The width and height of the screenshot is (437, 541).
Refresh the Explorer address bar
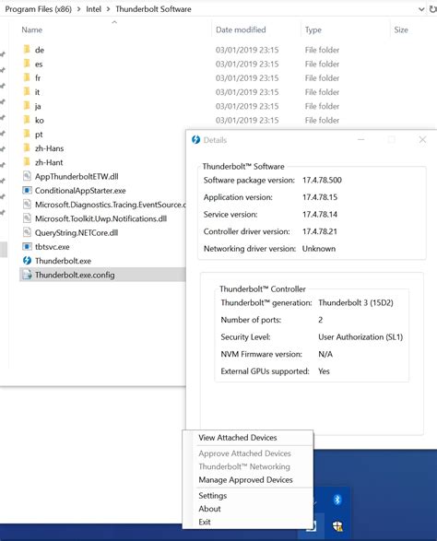tap(433, 9)
